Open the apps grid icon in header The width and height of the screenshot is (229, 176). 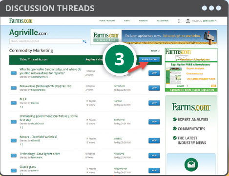[180, 21]
